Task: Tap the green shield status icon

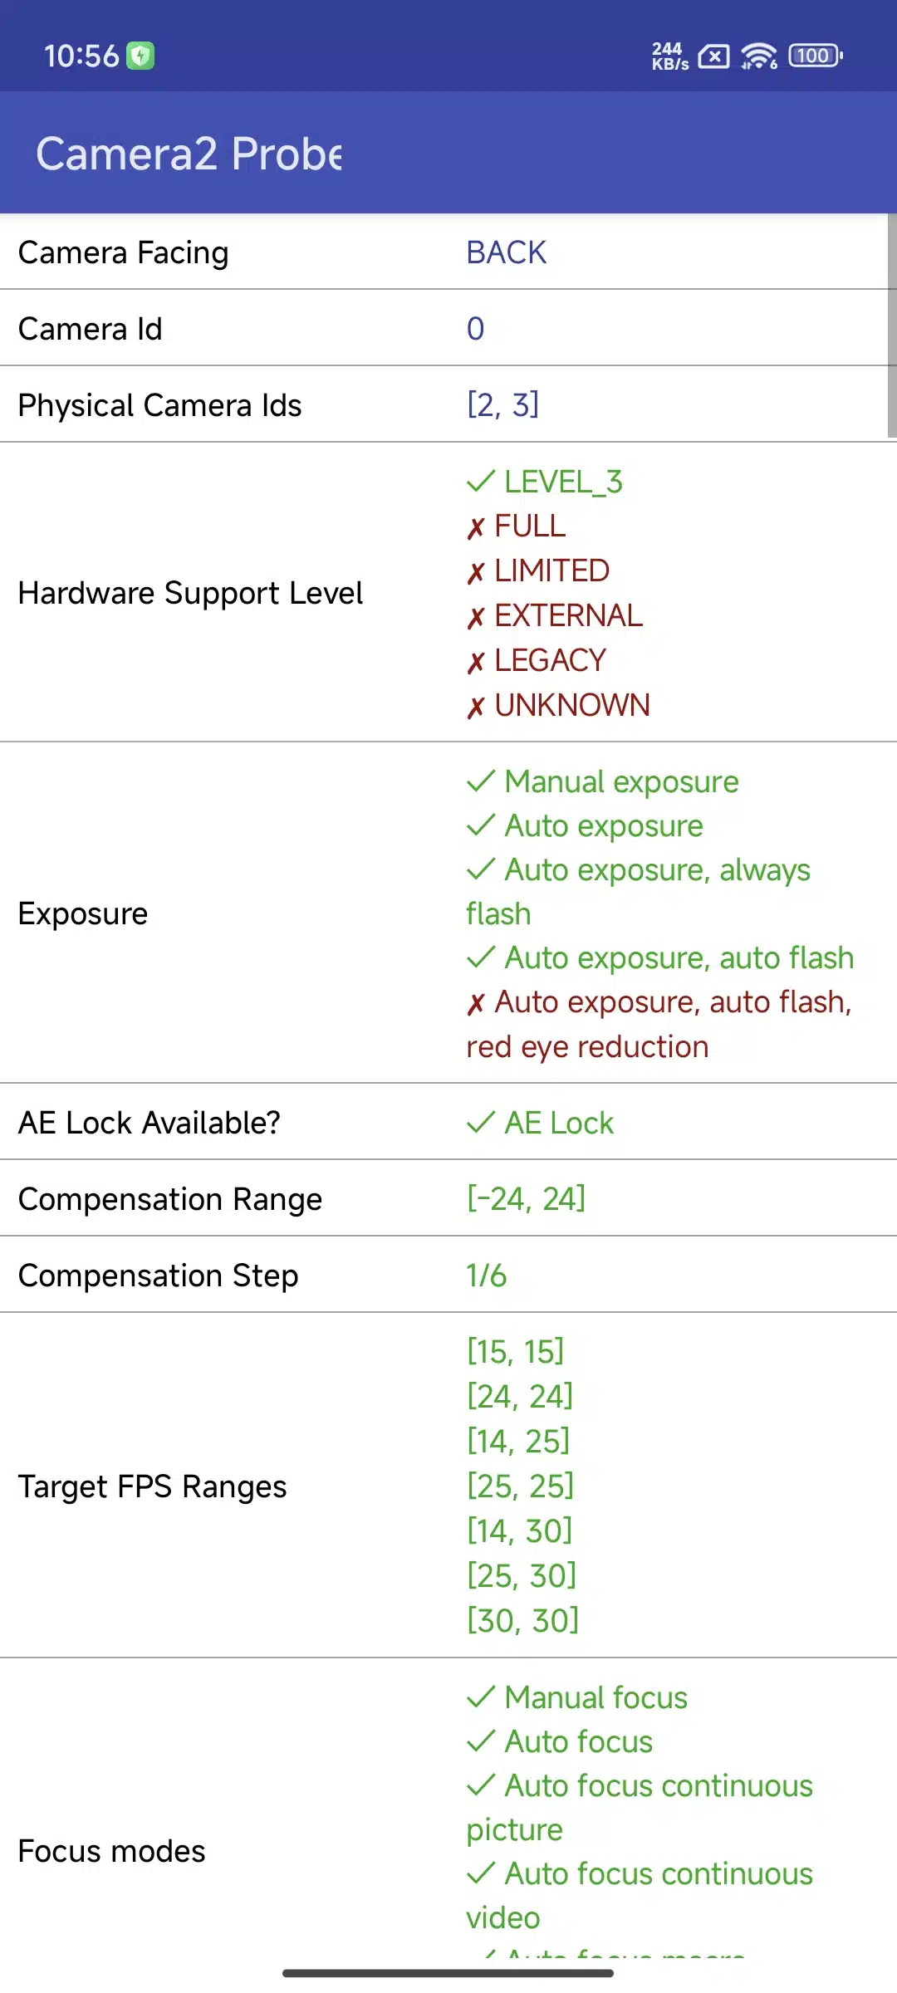Action: point(140,56)
